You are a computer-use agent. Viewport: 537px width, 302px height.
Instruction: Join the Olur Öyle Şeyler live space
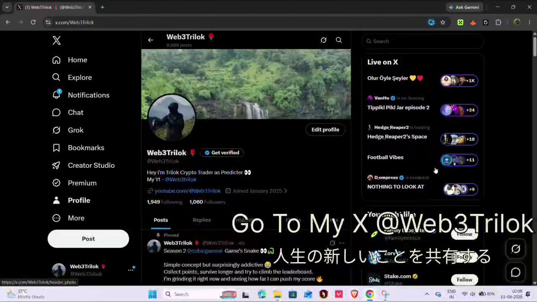459,81
